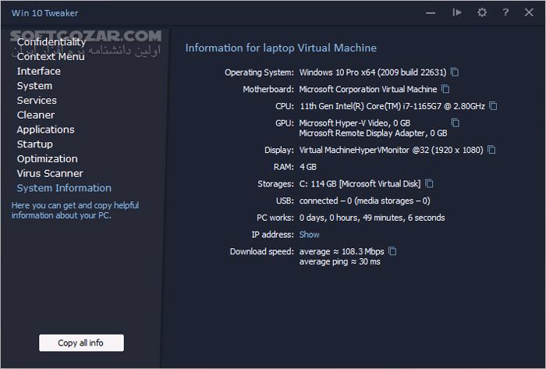Click the Windows 10 Pro x64 value
The image size is (546, 369).
click(x=373, y=73)
